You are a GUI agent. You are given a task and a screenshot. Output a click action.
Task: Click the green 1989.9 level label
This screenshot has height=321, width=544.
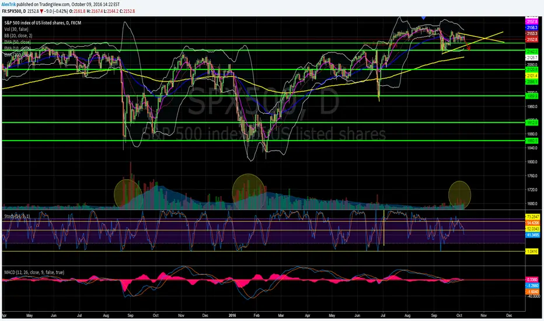[532, 96]
